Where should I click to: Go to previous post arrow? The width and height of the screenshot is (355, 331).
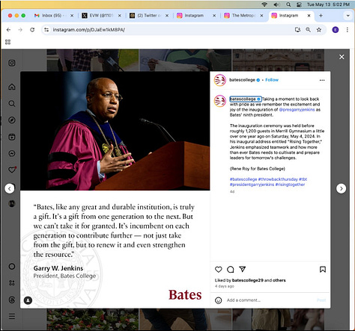(x=10, y=188)
